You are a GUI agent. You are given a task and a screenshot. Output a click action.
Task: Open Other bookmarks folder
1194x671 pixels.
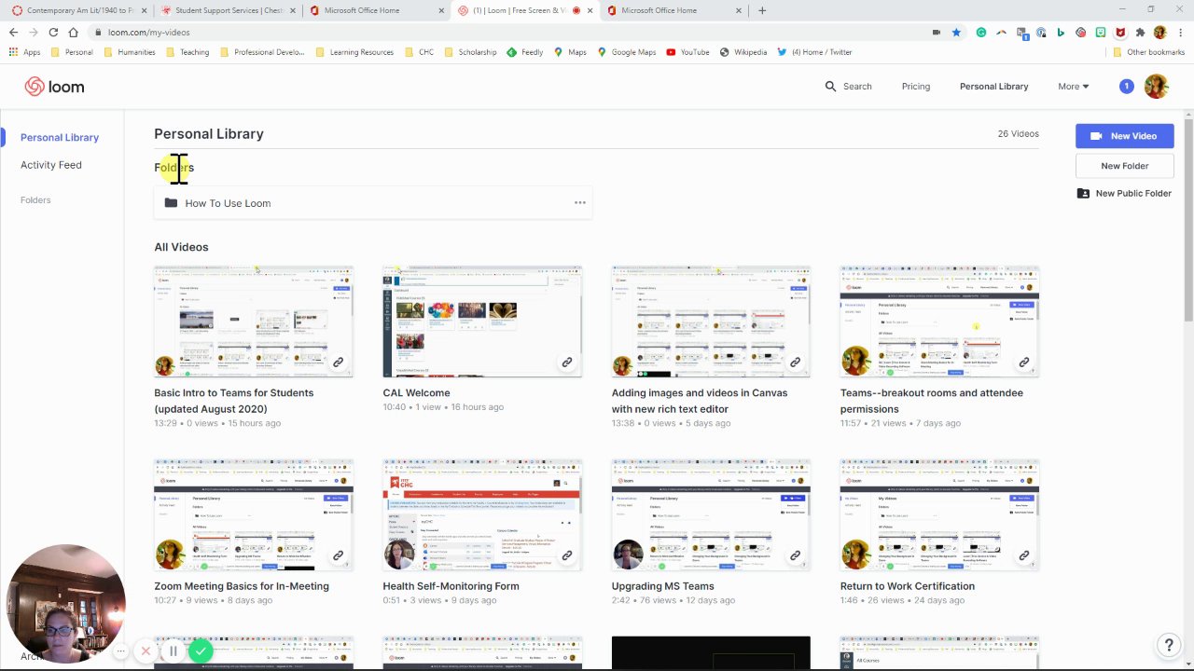[1149, 52]
